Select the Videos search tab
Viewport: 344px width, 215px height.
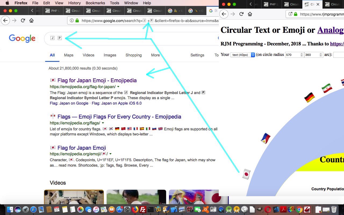click(88, 55)
